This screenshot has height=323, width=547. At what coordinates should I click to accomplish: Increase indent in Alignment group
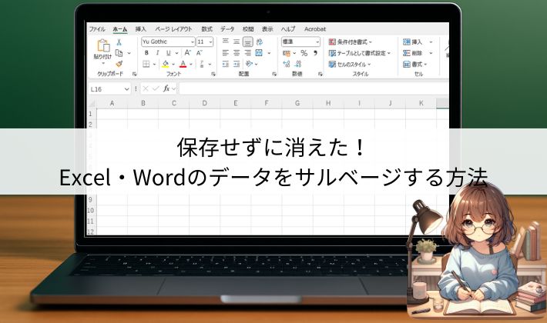tap(237, 64)
